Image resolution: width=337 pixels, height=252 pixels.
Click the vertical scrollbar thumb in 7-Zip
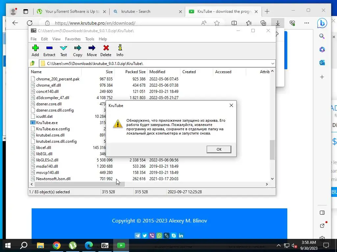(x=272, y=150)
